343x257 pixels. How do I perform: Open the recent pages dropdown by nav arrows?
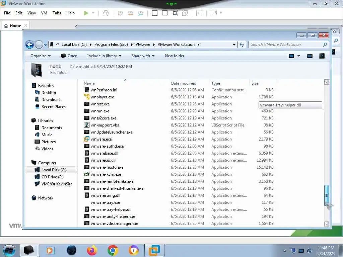point(46,45)
